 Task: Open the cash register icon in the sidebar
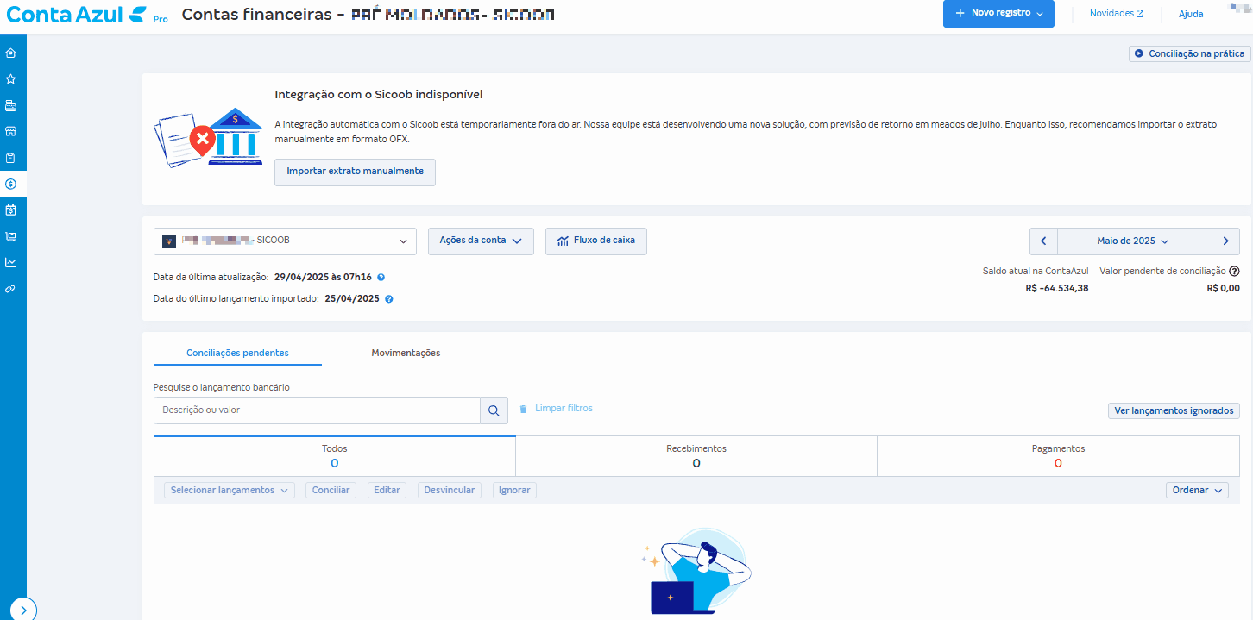[10, 105]
